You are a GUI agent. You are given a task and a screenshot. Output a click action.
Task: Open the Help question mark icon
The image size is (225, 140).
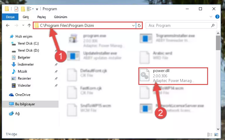217,17
